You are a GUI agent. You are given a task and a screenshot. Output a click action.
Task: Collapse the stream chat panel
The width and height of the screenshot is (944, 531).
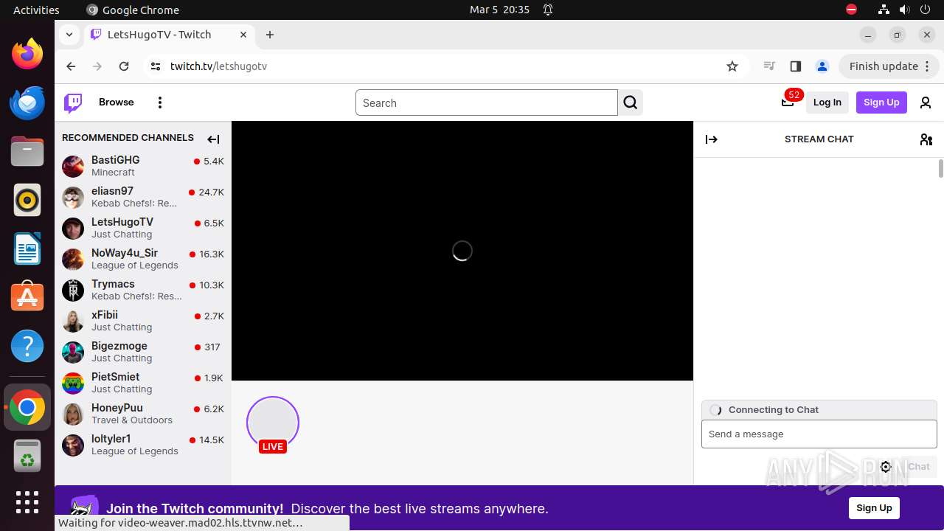coord(712,139)
